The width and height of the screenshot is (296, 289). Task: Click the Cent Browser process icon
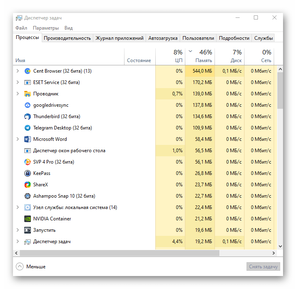coord(28,71)
